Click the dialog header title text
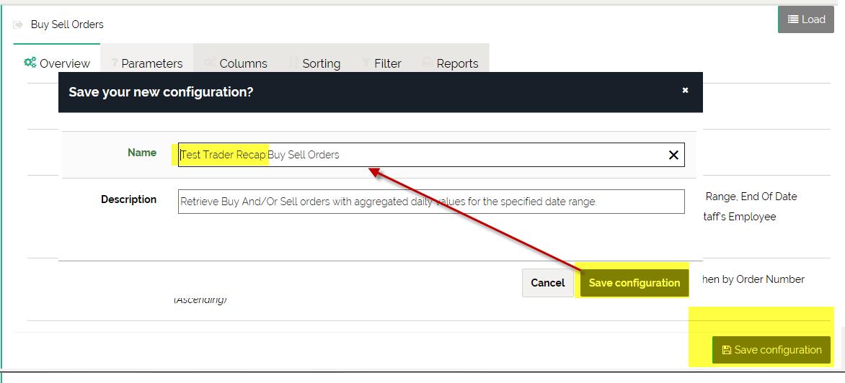This screenshot has width=845, height=383. coord(161,92)
